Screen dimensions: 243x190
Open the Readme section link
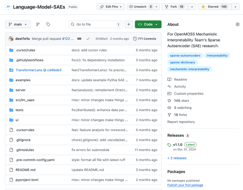[180, 79]
